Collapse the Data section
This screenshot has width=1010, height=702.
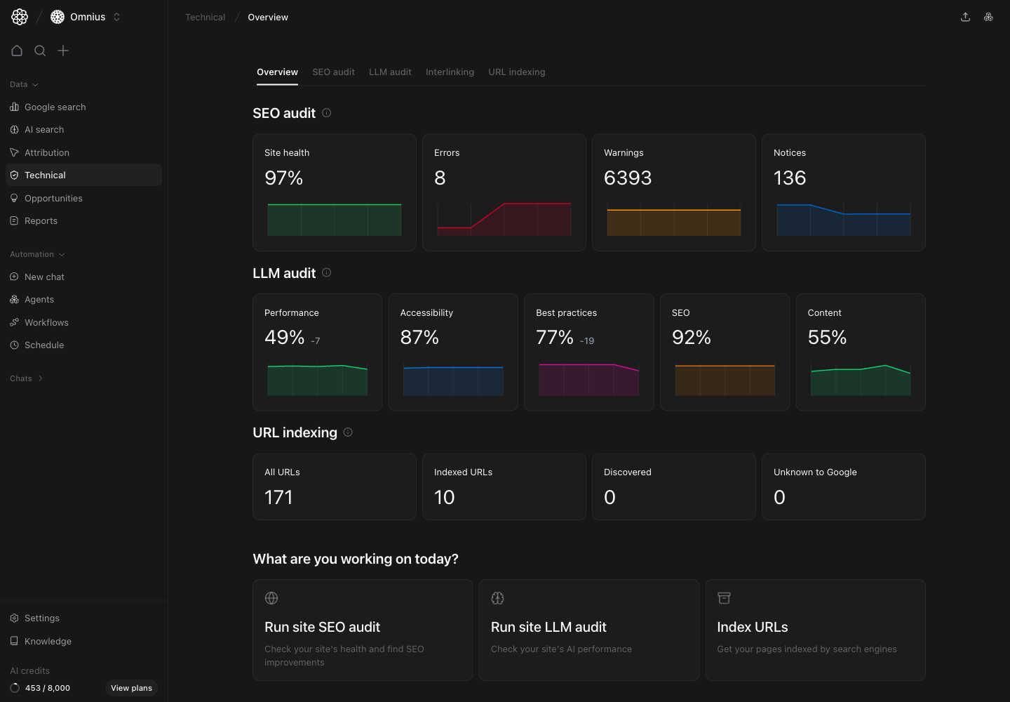coord(23,84)
